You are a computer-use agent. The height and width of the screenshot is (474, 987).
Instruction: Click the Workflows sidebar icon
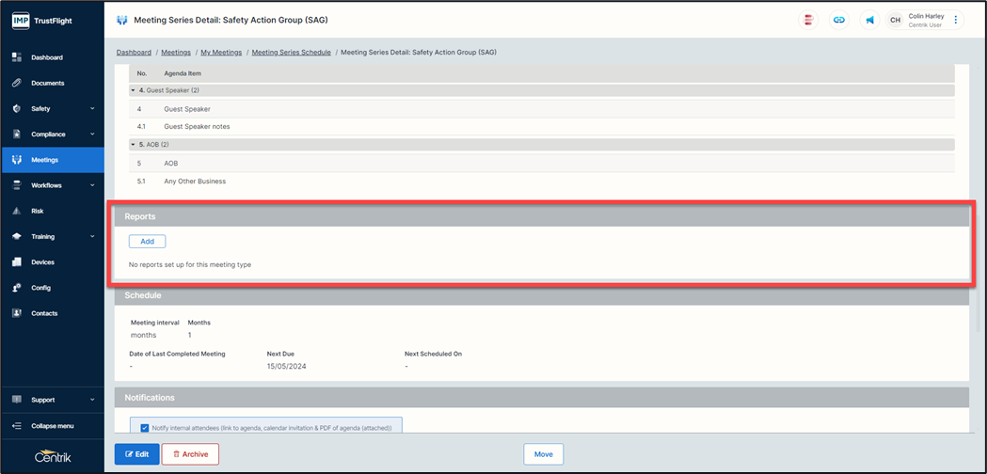coord(17,185)
